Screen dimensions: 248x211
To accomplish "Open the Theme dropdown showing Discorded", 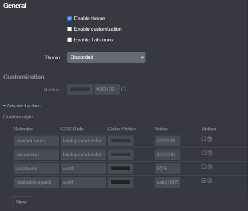I will [x=106, y=57].
